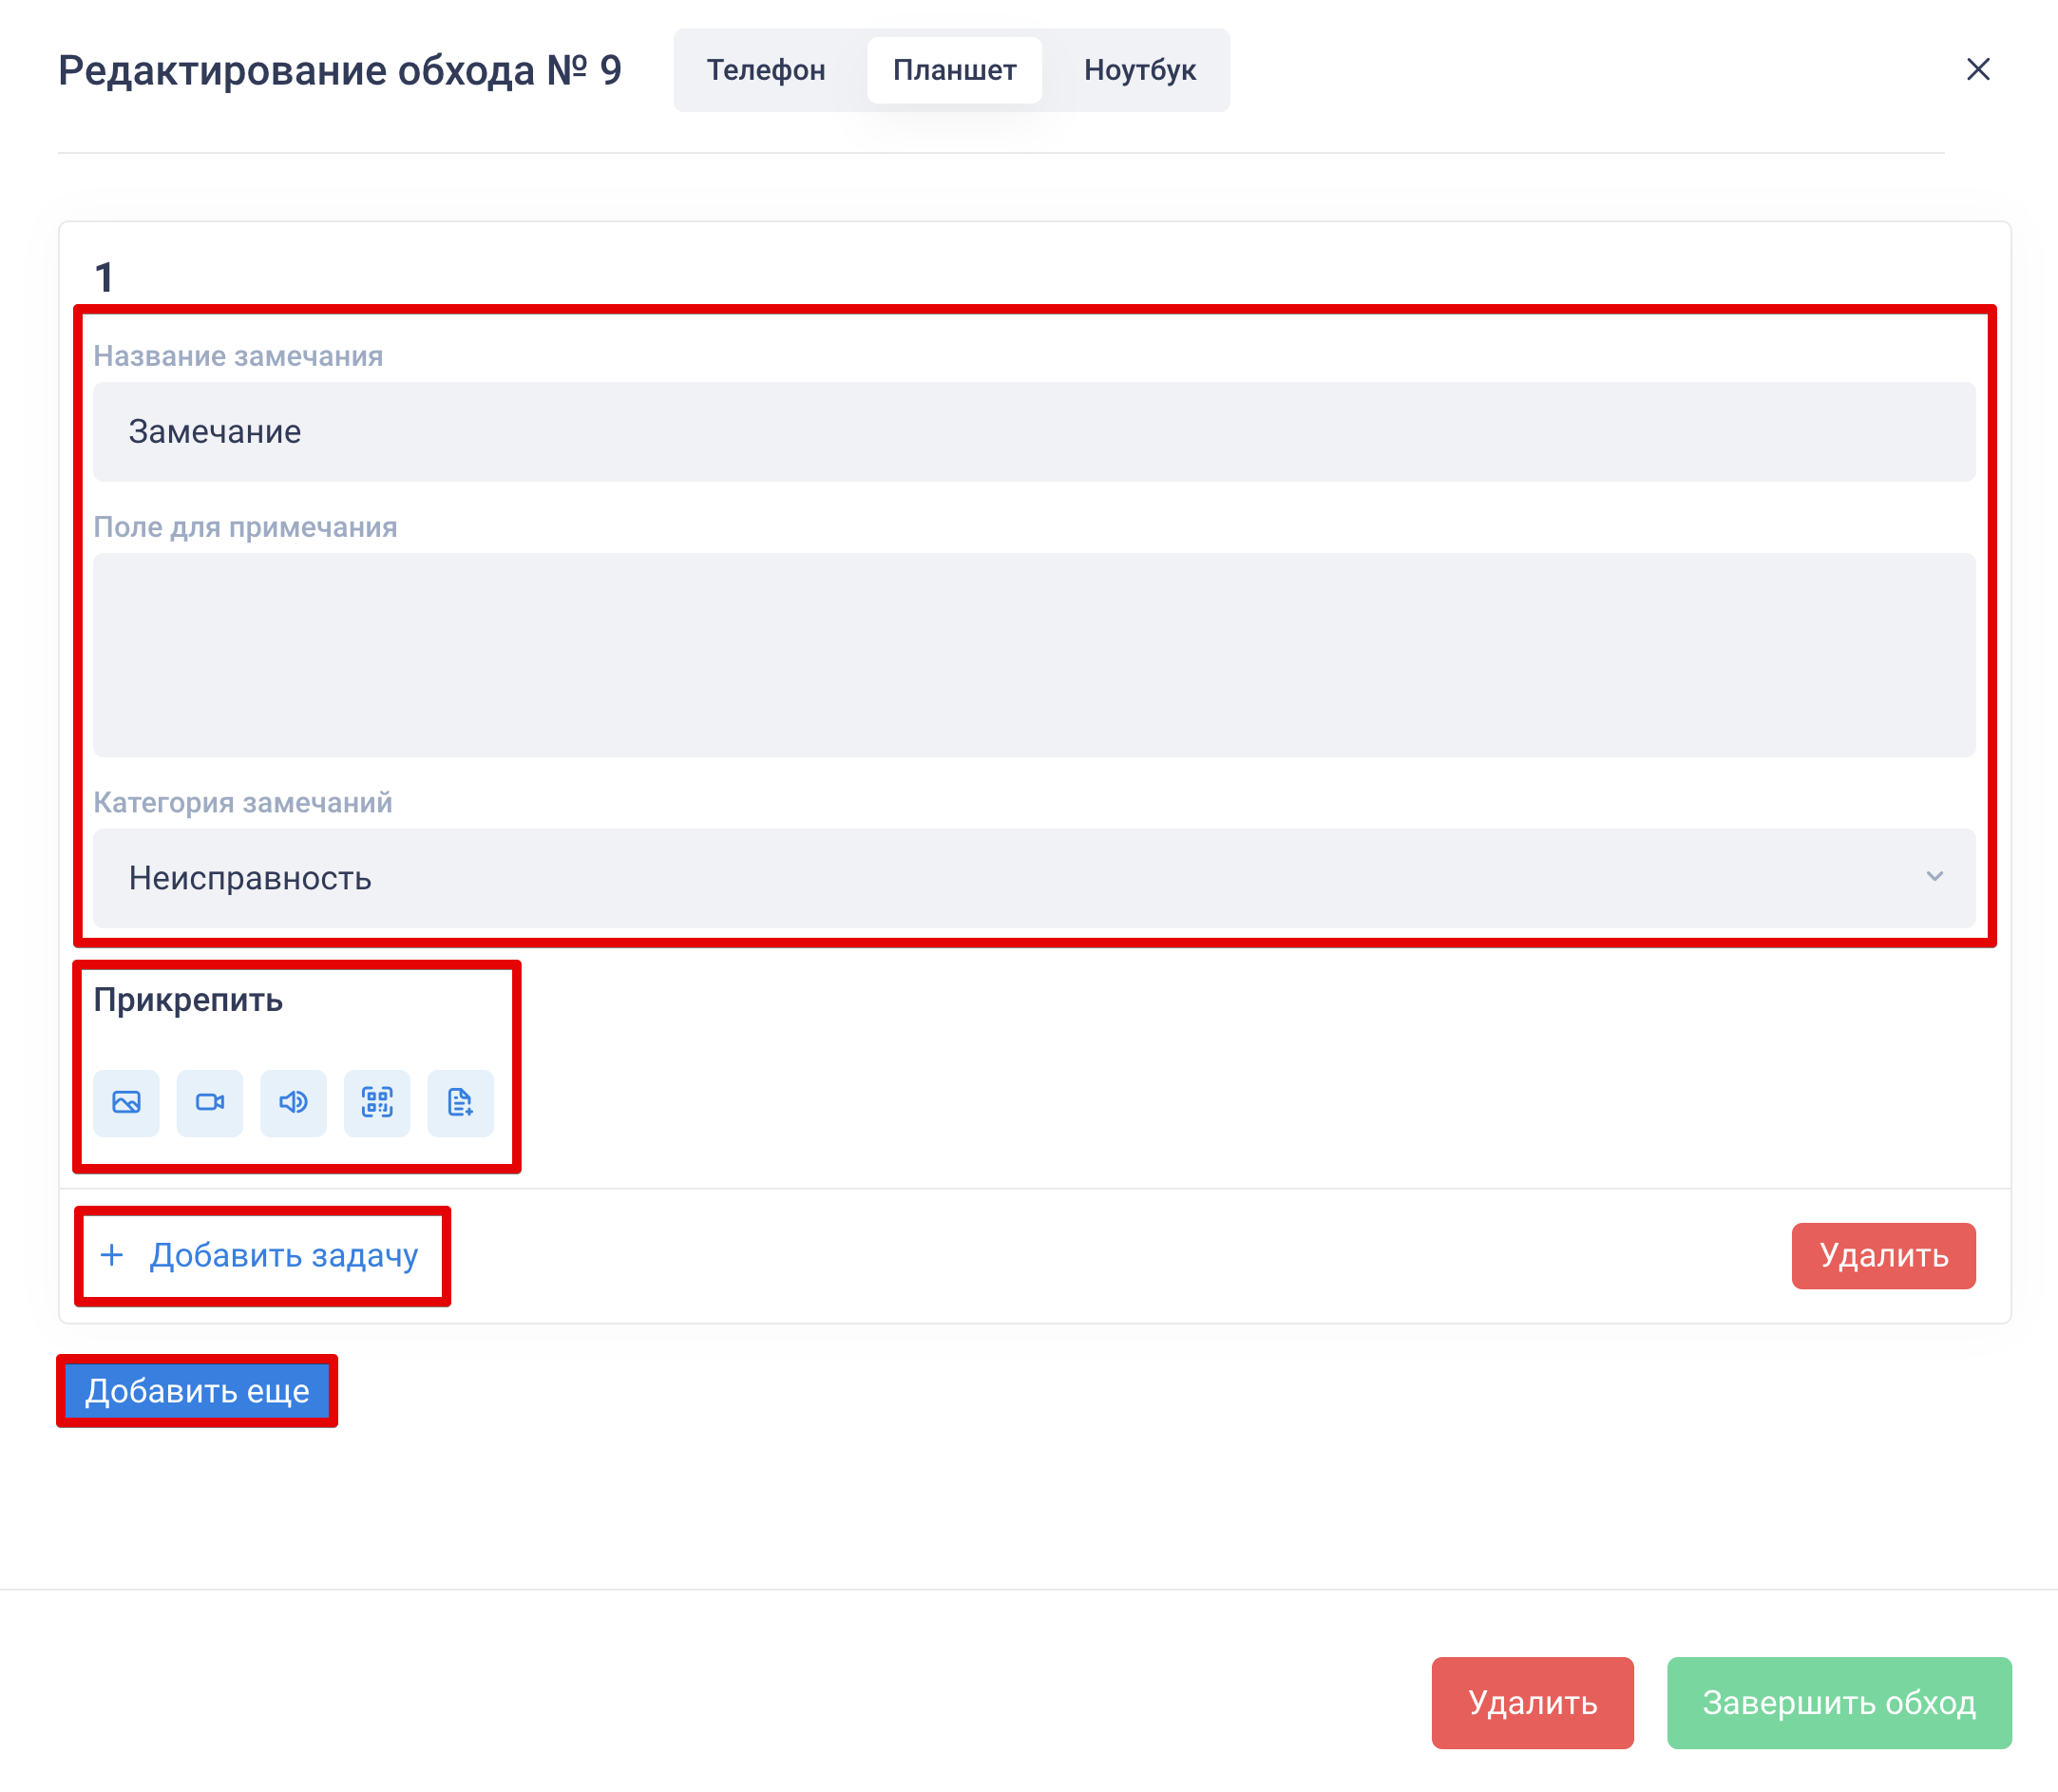The width and height of the screenshot is (2058, 1792).
Task: Attach a video with the camera icon
Action: tap(209, 1102)
